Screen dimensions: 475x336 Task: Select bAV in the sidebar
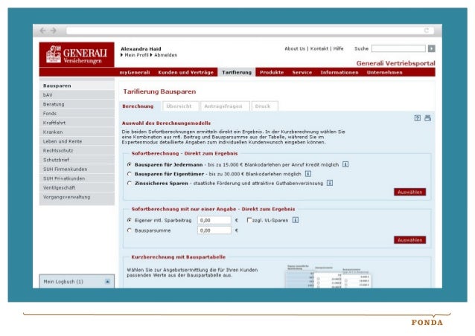click(77, 95)
